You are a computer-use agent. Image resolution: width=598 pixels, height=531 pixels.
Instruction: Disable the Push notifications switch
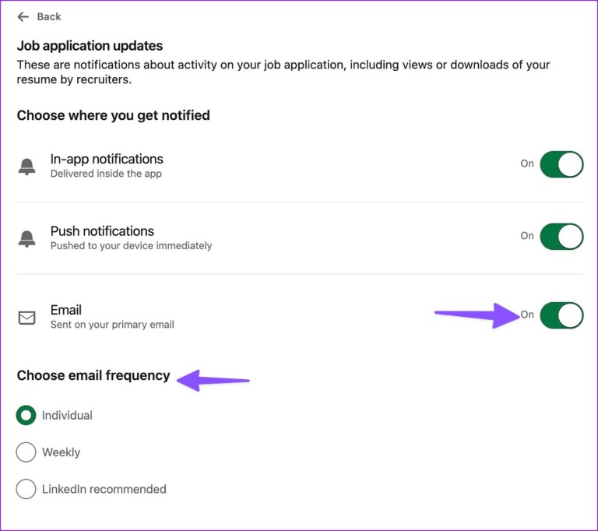pyautogui.click(x=561, y=236)
